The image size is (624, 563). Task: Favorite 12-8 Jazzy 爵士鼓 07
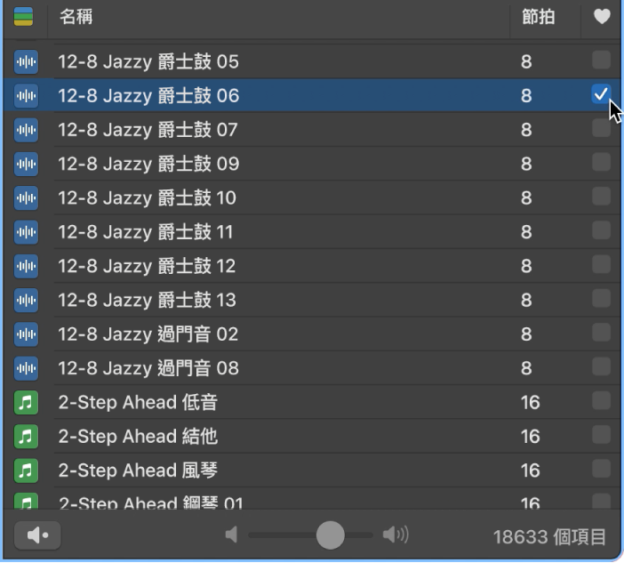[x=601, y=128]
